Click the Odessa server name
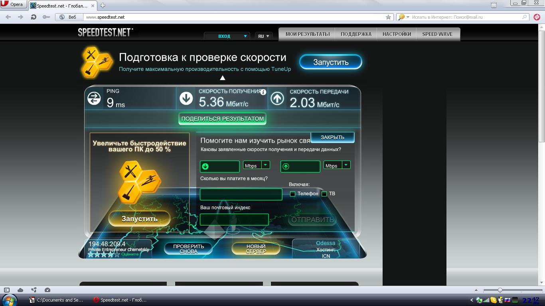Image resolution: width=545 pixels, height=306 pixels. pos(326,243)
